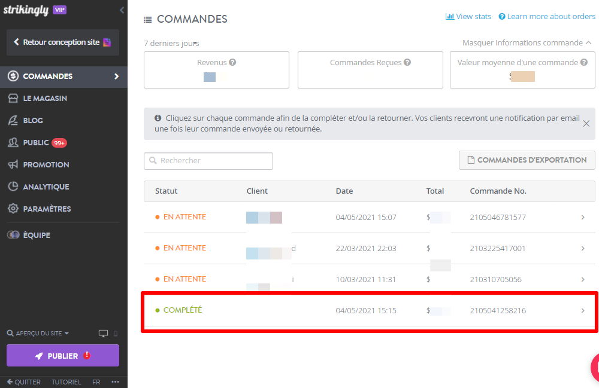Click the Commandes Reçues summary card

point(370,70)
